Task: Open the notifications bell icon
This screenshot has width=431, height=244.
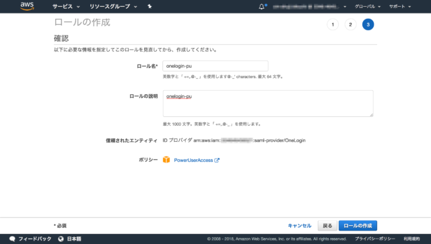Action: (262, 7)
